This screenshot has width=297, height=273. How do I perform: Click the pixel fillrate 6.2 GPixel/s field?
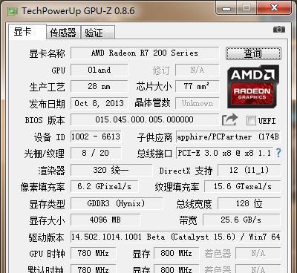pos(105,186)
